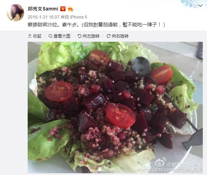Screen dimensions: 207x175
Task: Click the @郑秀文Sammi watermark on photo
Action: 185,164
